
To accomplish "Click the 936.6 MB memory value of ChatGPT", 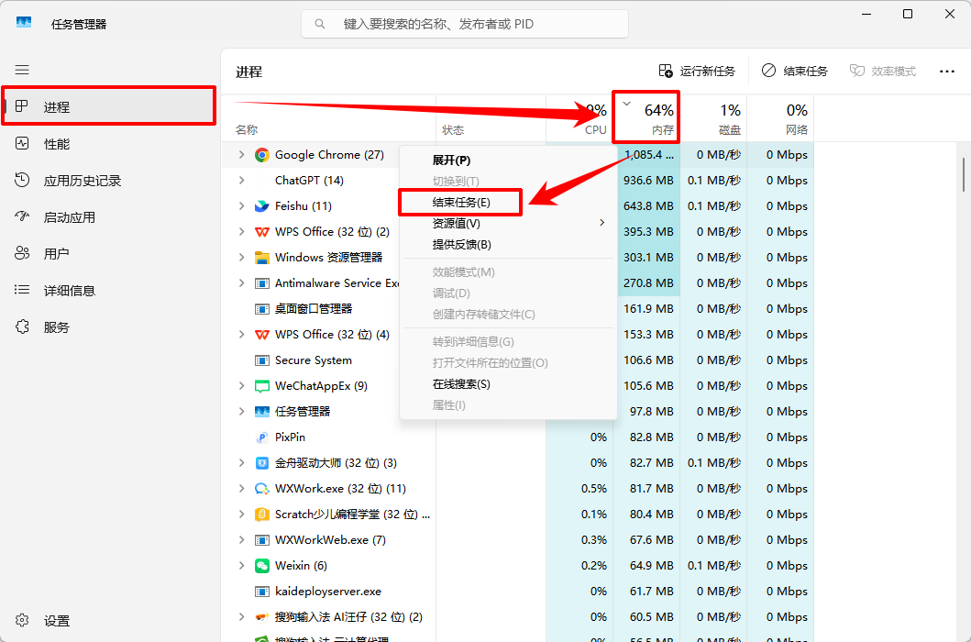I will [x=647, y=181].
